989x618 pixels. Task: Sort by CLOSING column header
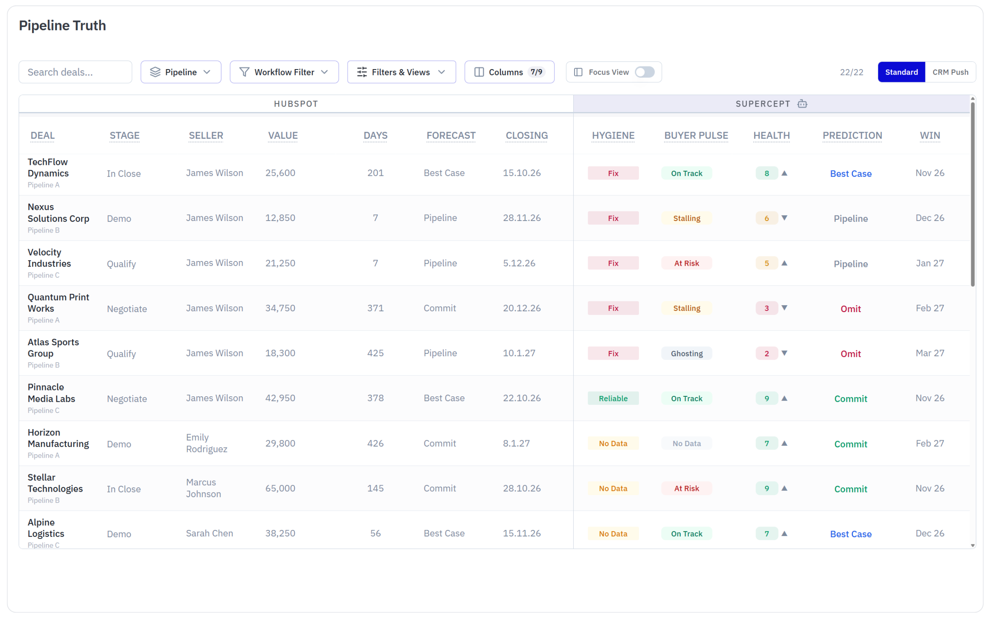pos(527,135)
